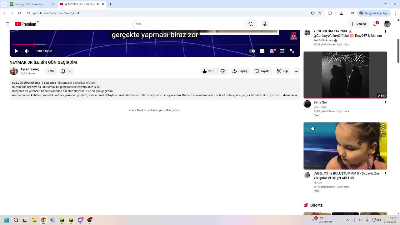Open the player settings gear
Screen dimensions: 400x225
(272, 51)
